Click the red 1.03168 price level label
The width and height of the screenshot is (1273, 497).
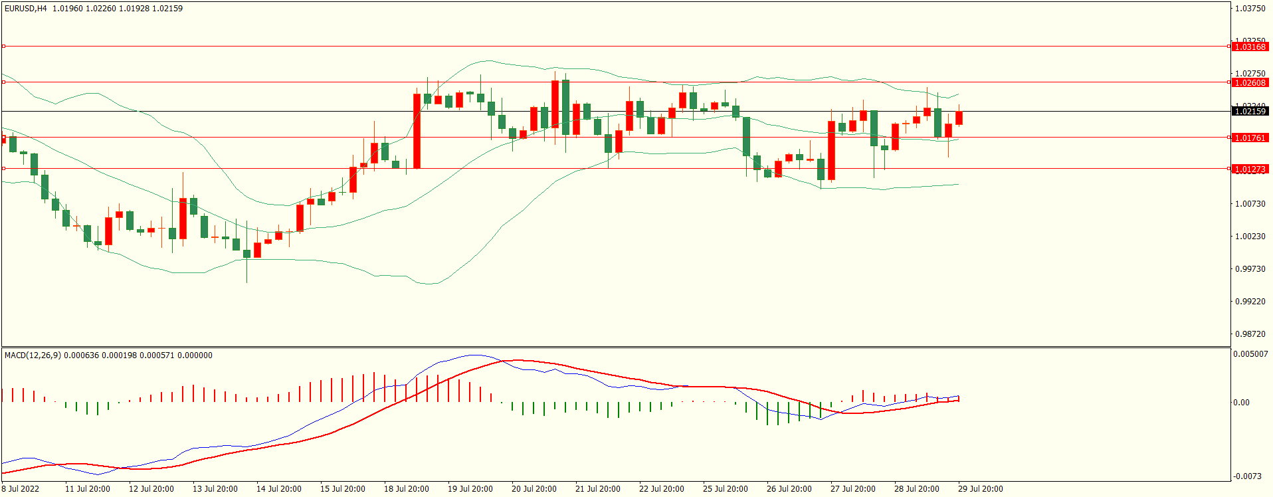pyautogui.click(x=1250, y=47)
